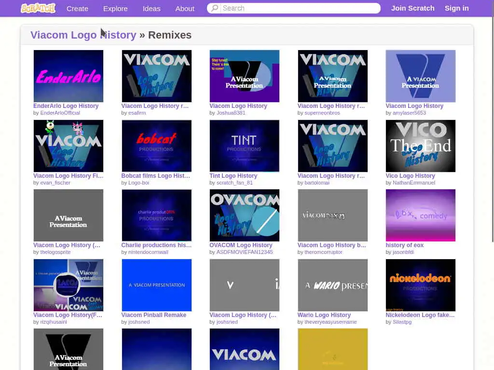Click Sign in
Viewport: 494px width, 370px height.
click(x=456, y=8)
